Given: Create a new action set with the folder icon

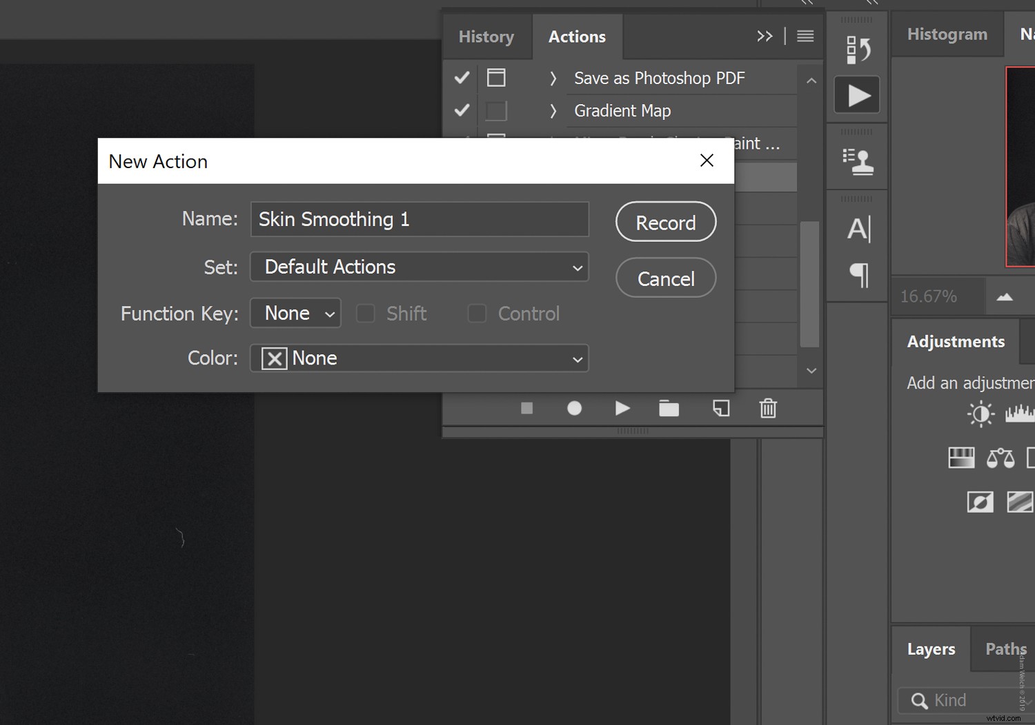Looking at the screenshot, I should (669, 408).
